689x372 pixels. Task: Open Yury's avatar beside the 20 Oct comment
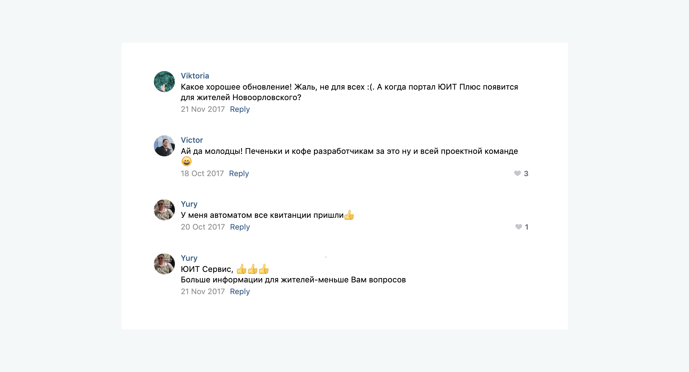(x=164, y=210)
